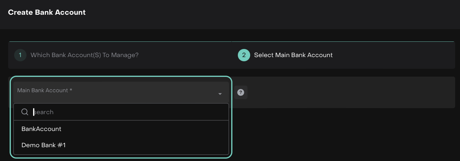Viewport: 460px width, 161px height.
Task: Click the dropdown caret arrow icon
Action: (220, 94)
